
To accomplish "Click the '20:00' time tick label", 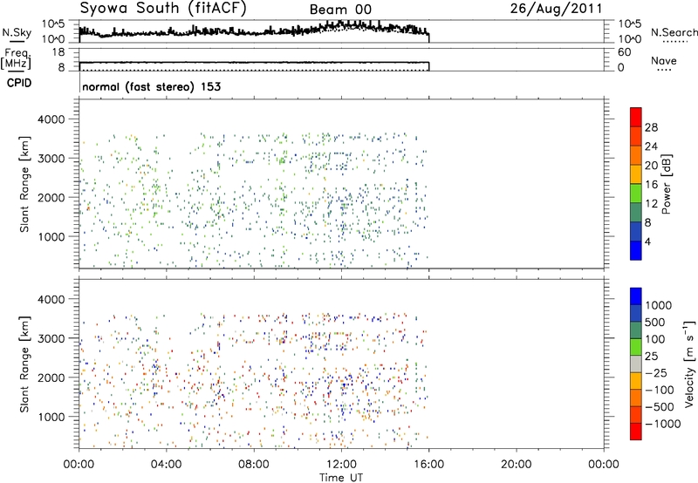I will [517, 465].
